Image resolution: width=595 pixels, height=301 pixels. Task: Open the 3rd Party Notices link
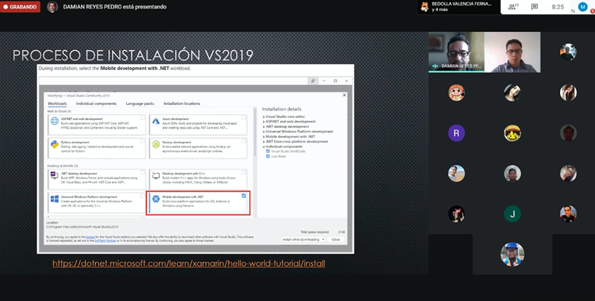click(x=105, y=241)
